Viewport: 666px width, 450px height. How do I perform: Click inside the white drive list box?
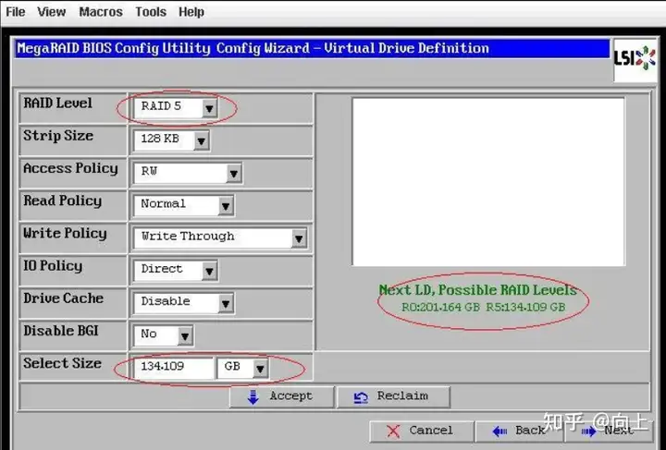(x=488, y=182)
